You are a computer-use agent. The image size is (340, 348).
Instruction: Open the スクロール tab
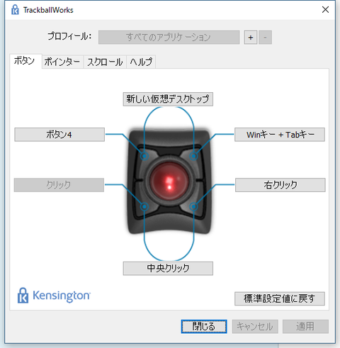105,62
